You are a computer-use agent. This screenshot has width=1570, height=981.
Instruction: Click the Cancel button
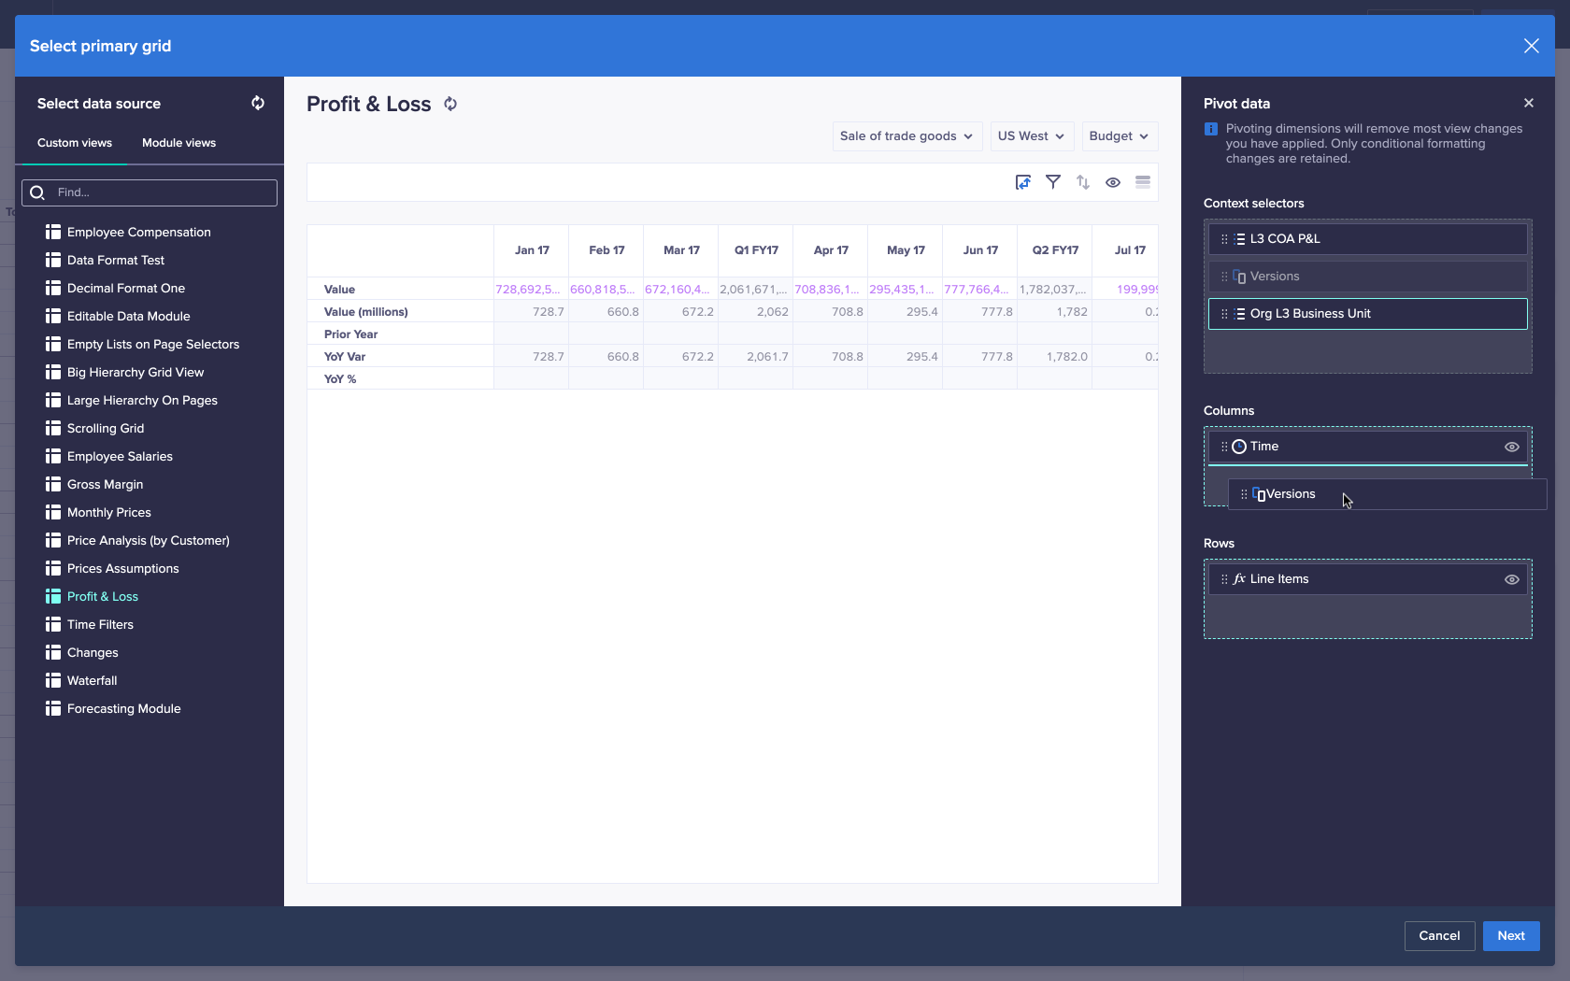point(1439,935)
